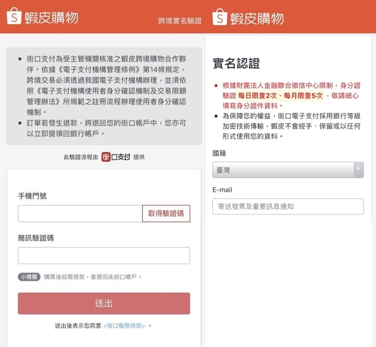Click the 手機門號 field label
This screenshot has width=376, height=347.
point(32,195)
